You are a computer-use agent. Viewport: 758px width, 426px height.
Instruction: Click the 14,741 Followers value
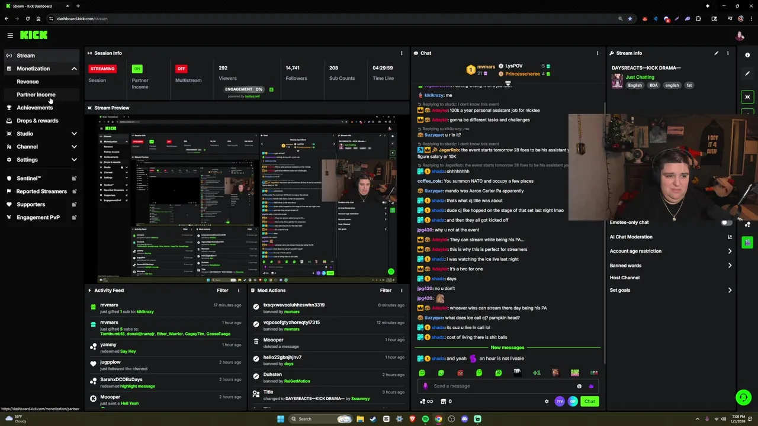pyautogui.click(x=293, y=68)
